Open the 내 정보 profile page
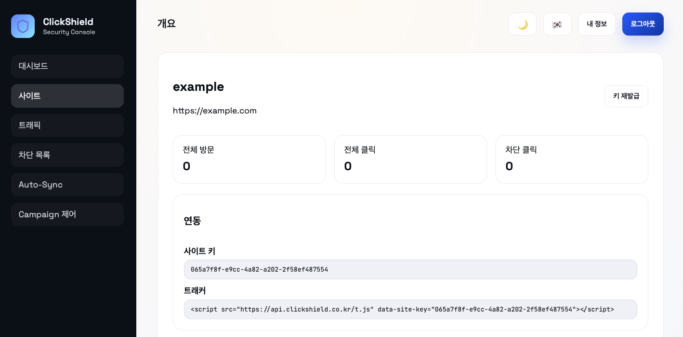The image size is (683, 337). pos(597,24)
